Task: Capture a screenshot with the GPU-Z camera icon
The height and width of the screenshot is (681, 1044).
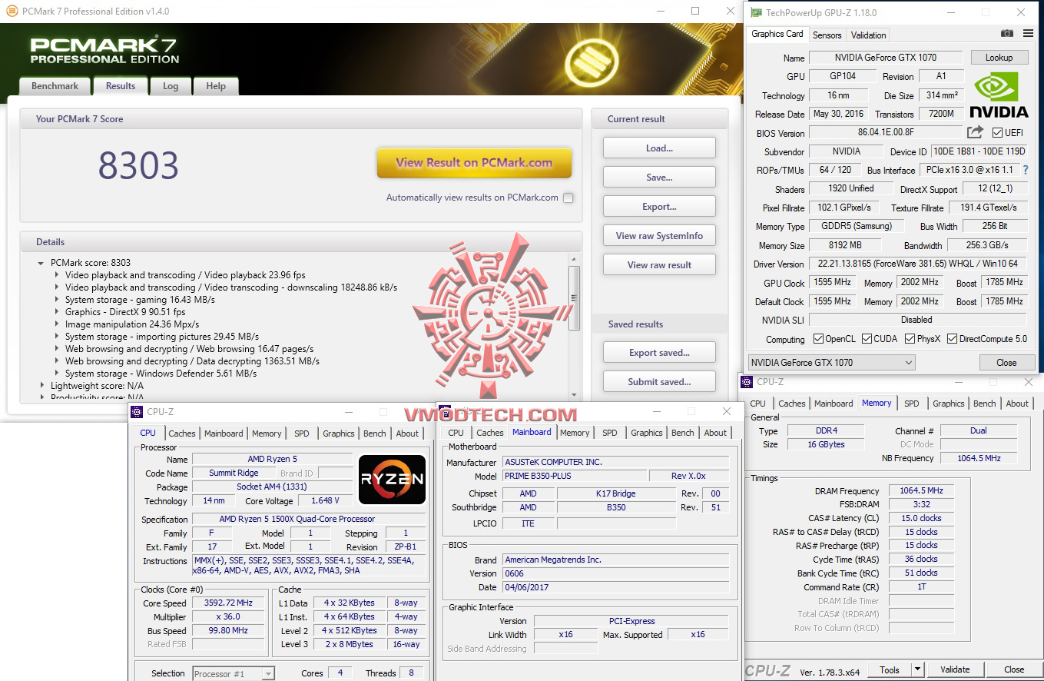Action: (x=1007, y=34)
